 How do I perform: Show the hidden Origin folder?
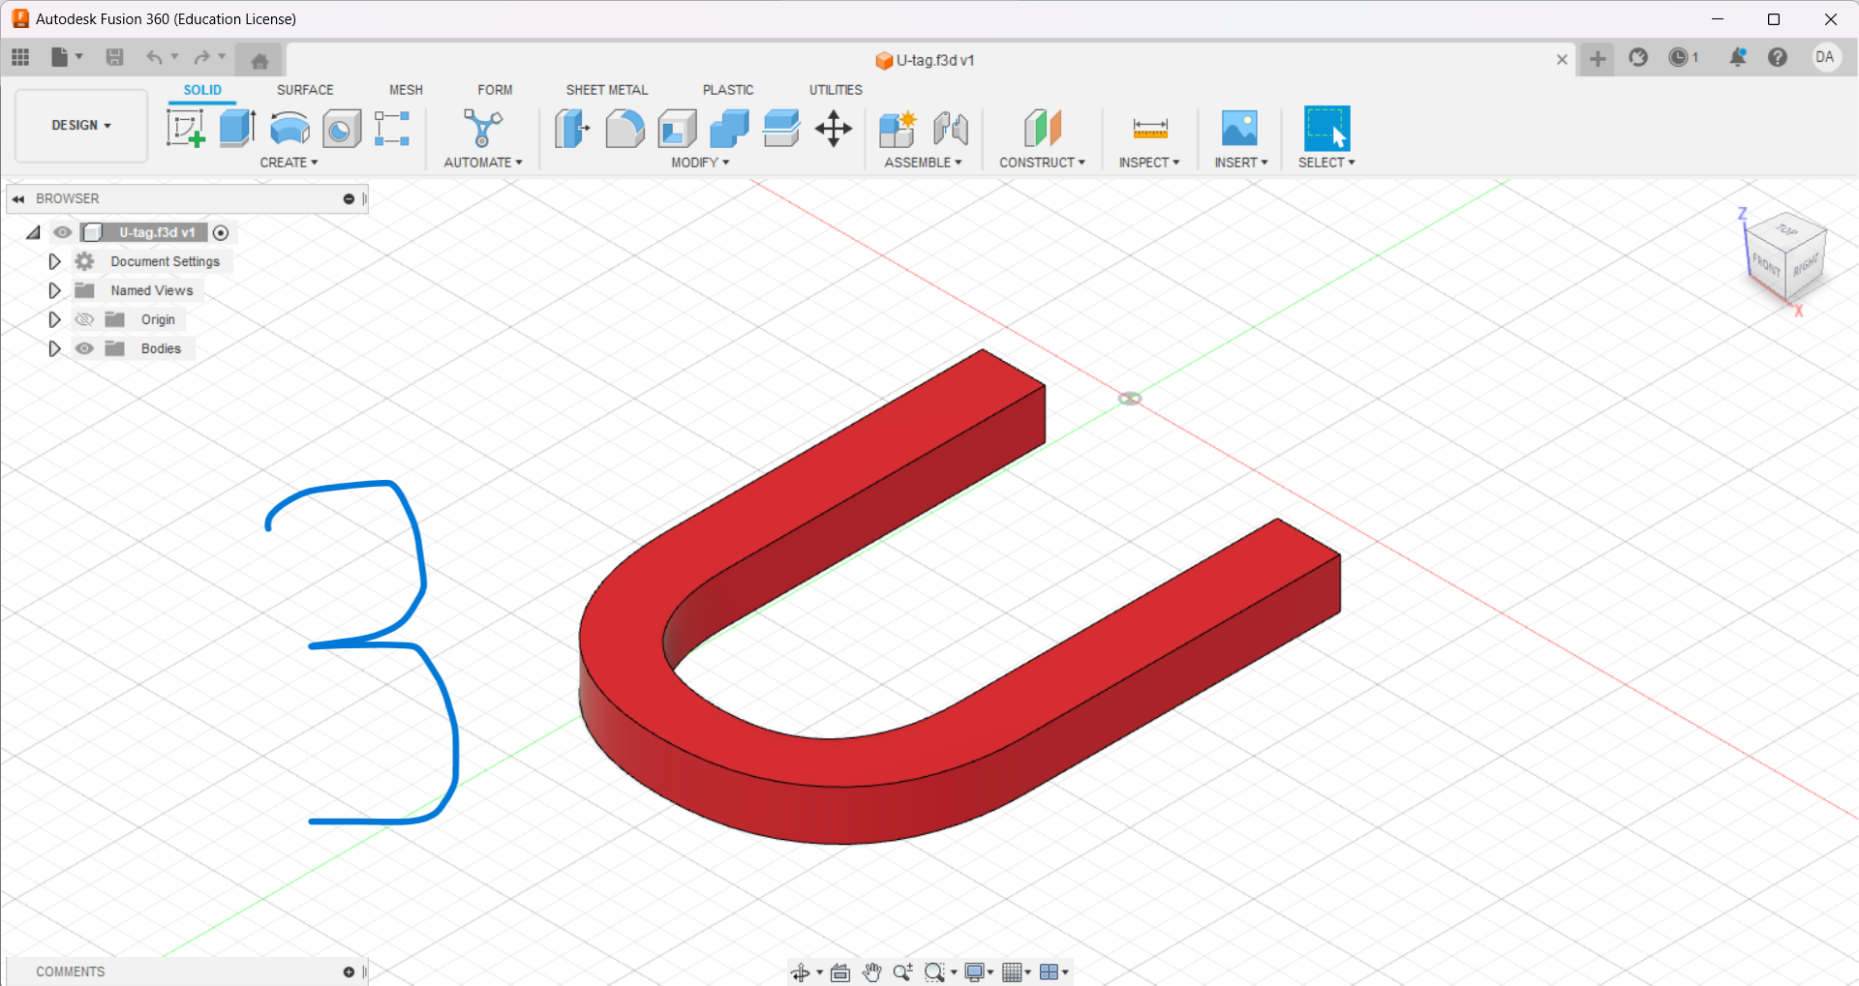(x=85, y=319)
